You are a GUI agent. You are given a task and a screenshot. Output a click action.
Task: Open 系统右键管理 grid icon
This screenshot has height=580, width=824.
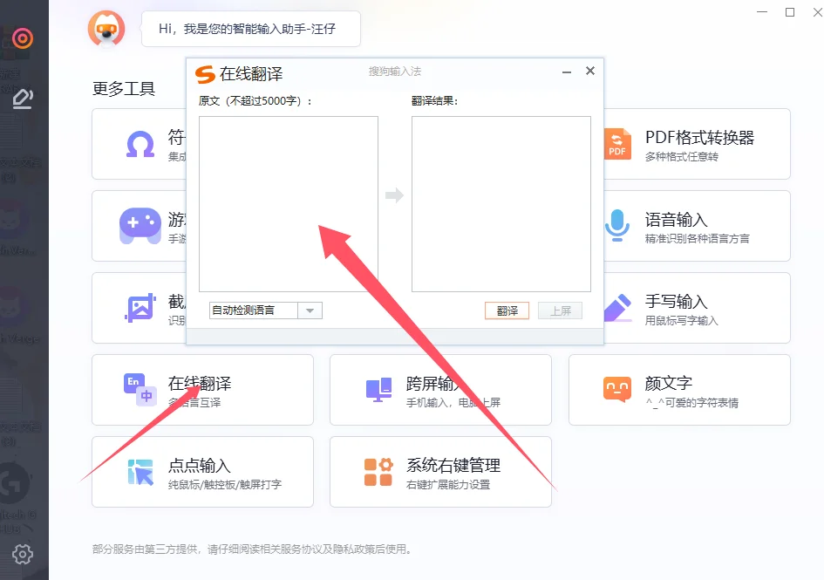point(378,472)
